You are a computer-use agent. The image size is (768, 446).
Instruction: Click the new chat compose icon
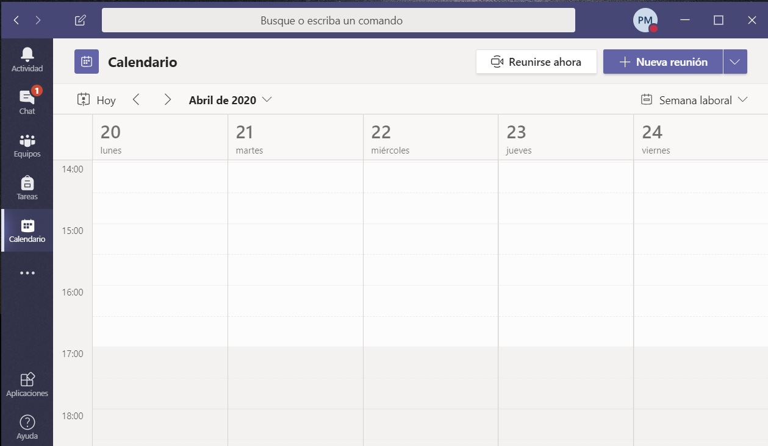click(80, 20)
